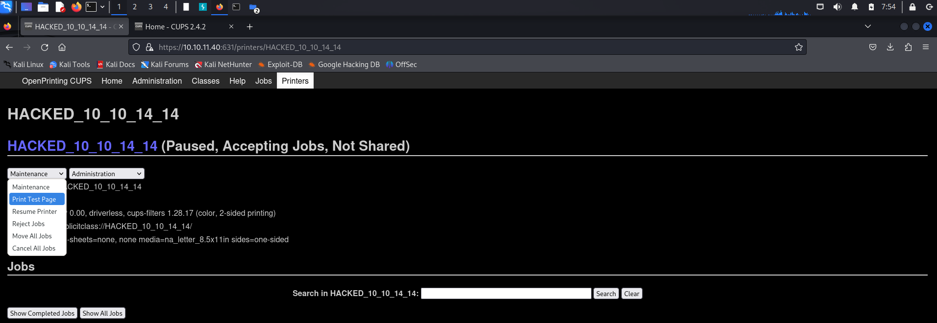Open the file manager from panel
937x323 pixels.
(43, 7)
